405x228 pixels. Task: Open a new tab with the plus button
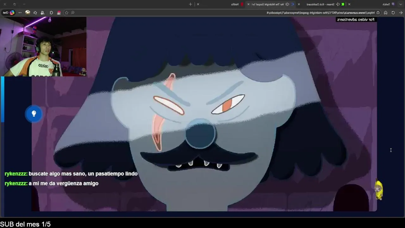[190, 4]
